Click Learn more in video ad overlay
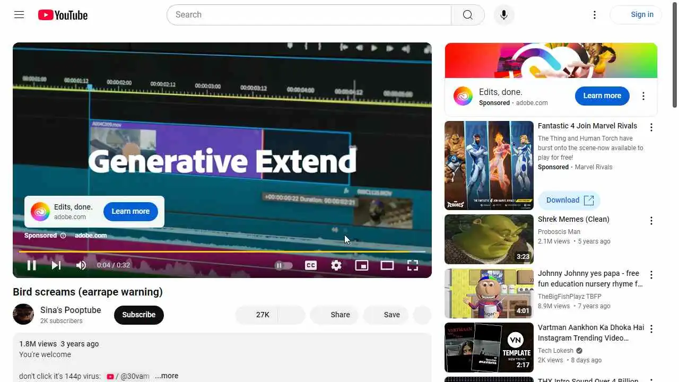 coord(130,211)
